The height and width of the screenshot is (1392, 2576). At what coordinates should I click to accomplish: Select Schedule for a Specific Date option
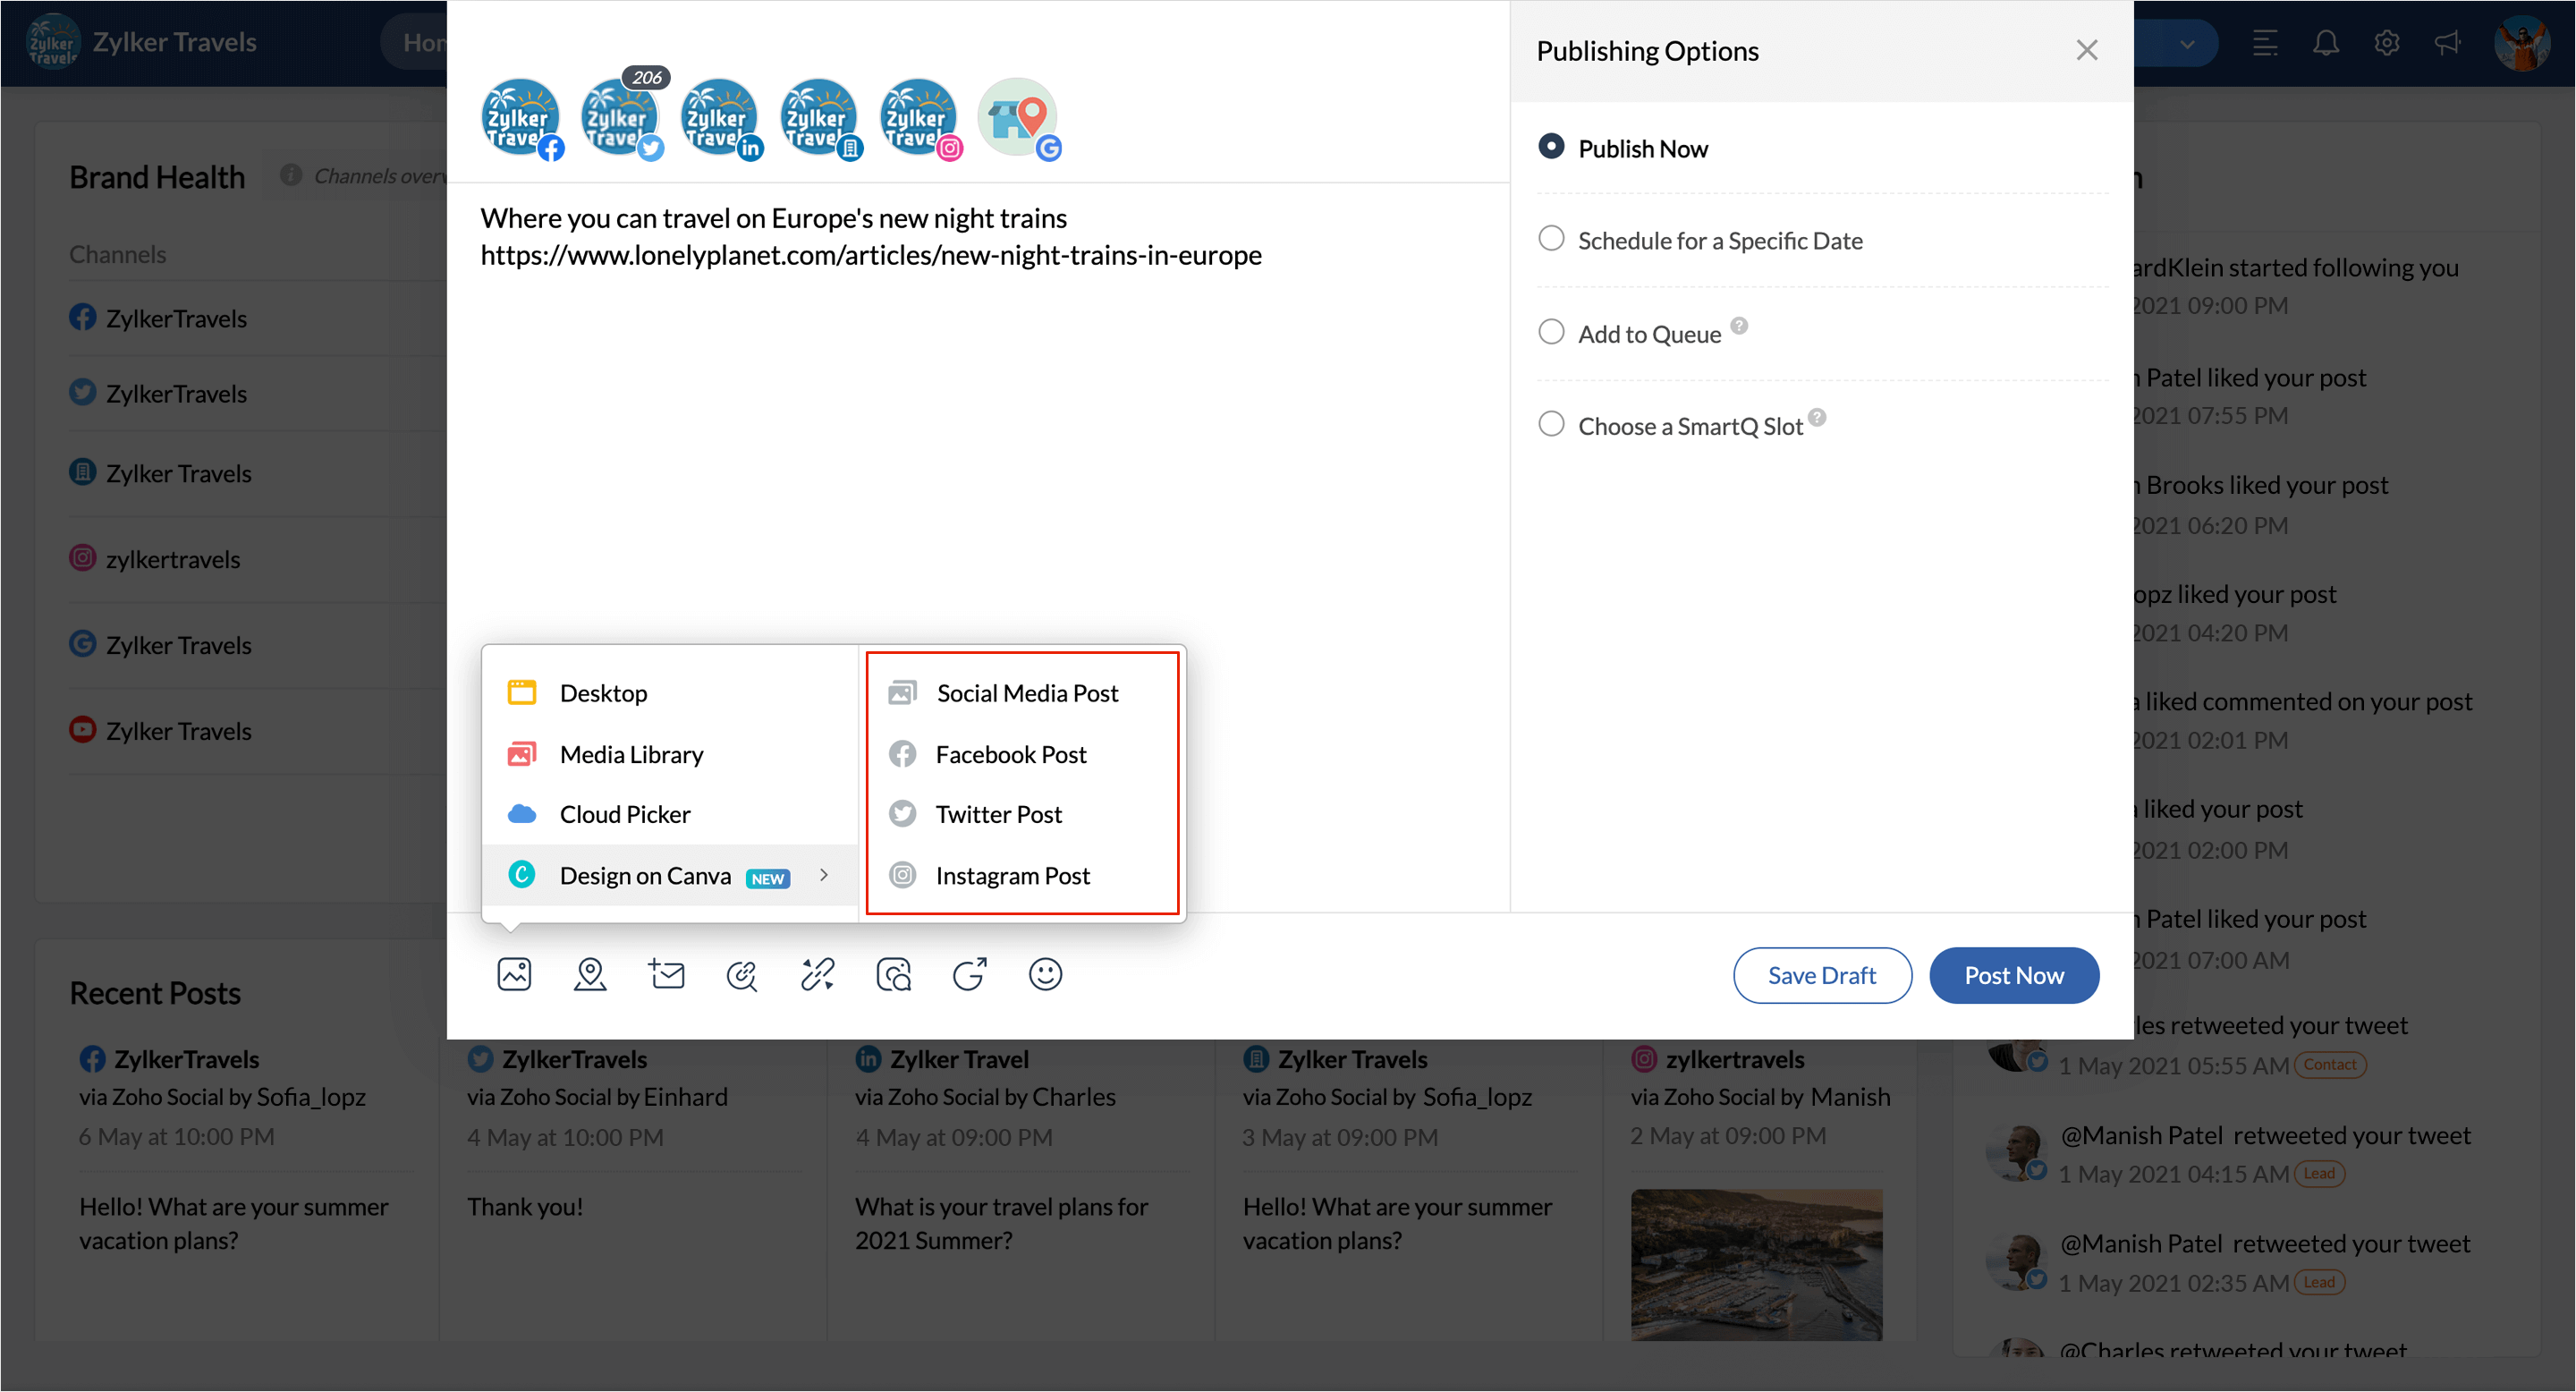pyautogui.click(x=1551, y=239)
